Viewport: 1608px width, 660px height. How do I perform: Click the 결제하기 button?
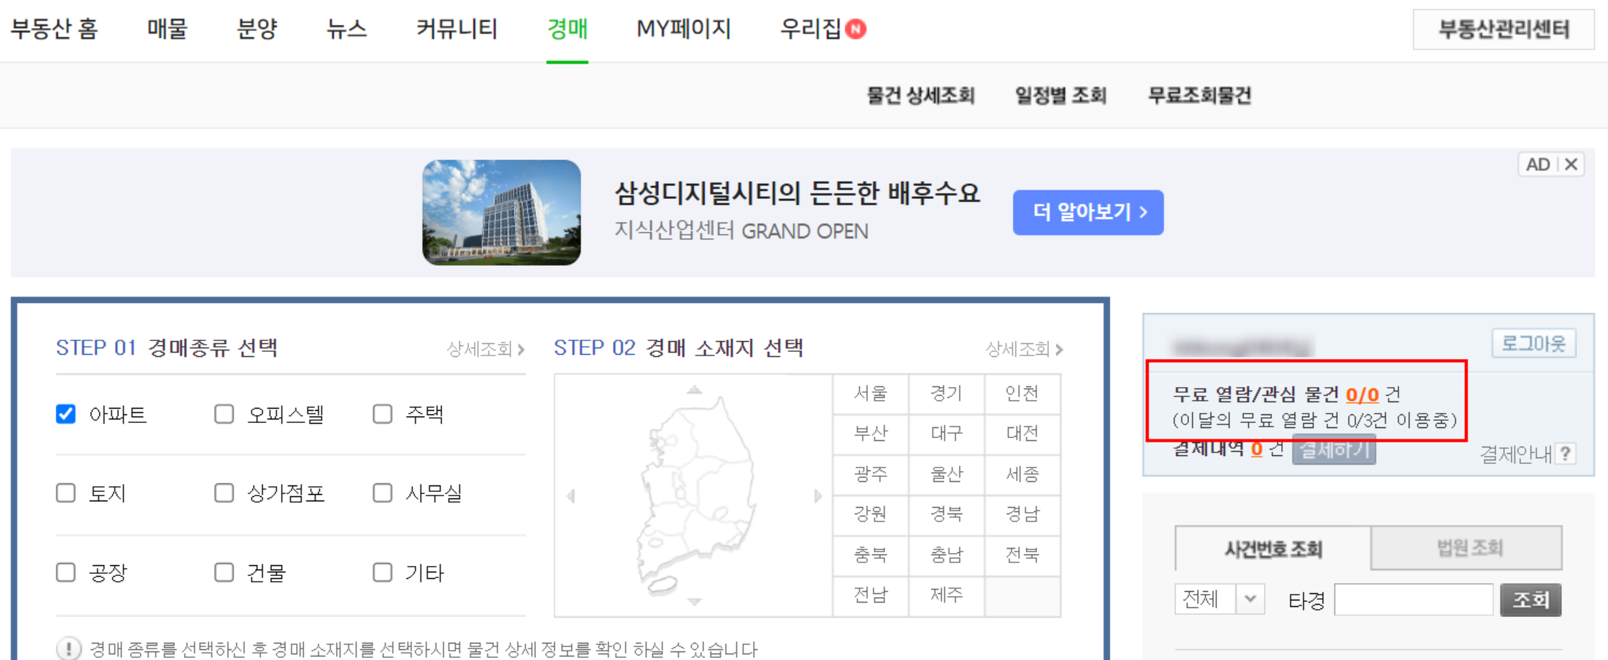coord(1334,450)
